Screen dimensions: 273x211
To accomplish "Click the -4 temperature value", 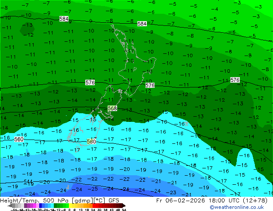I will pos(215,9).
